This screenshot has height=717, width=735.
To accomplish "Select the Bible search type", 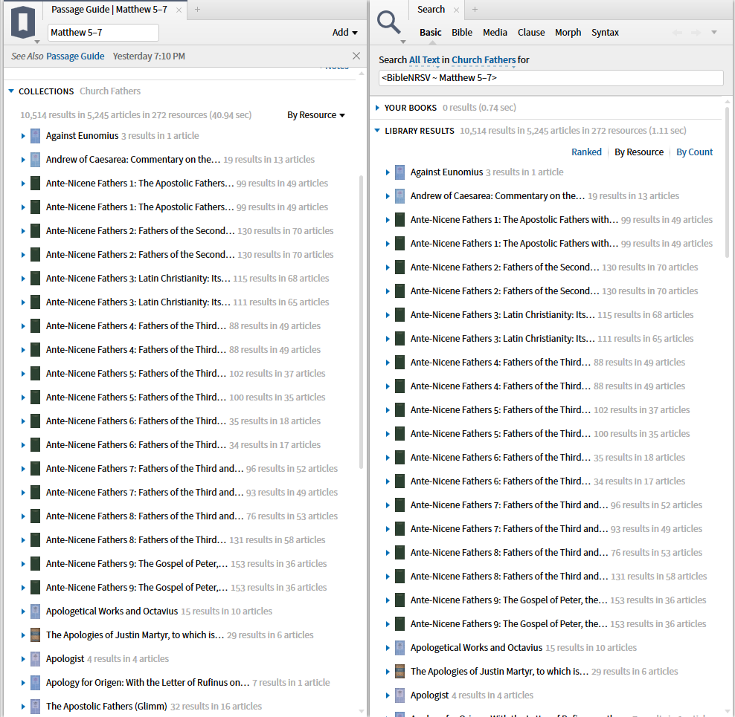I will click(462, 32).
